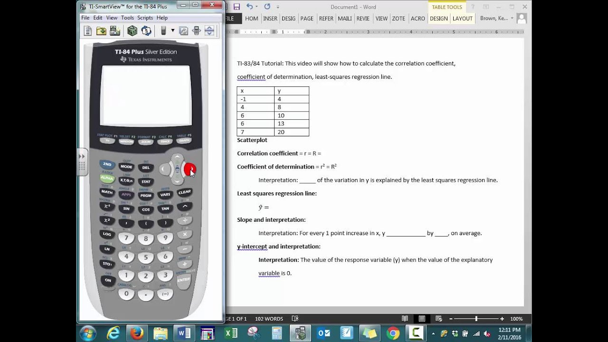Click the green ALPHA key

(x=107, y=178)
